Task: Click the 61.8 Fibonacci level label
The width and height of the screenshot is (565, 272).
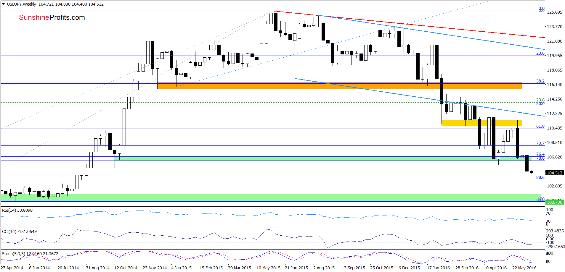Action: 540,126
